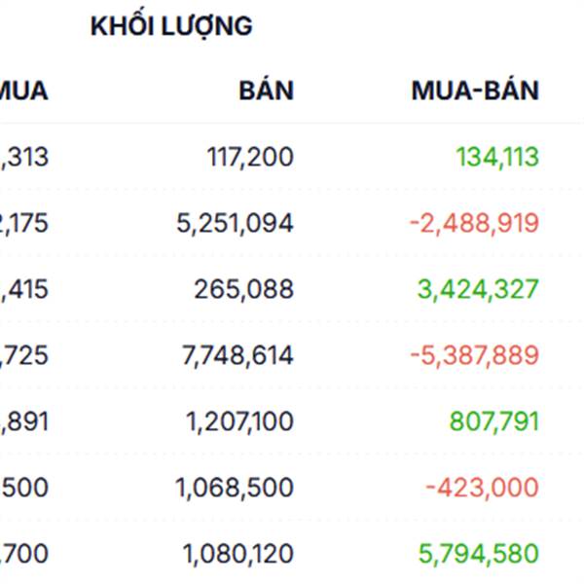584x584 pixels.
Task: Sort by the BÁN column header
Action: point(267,91)
